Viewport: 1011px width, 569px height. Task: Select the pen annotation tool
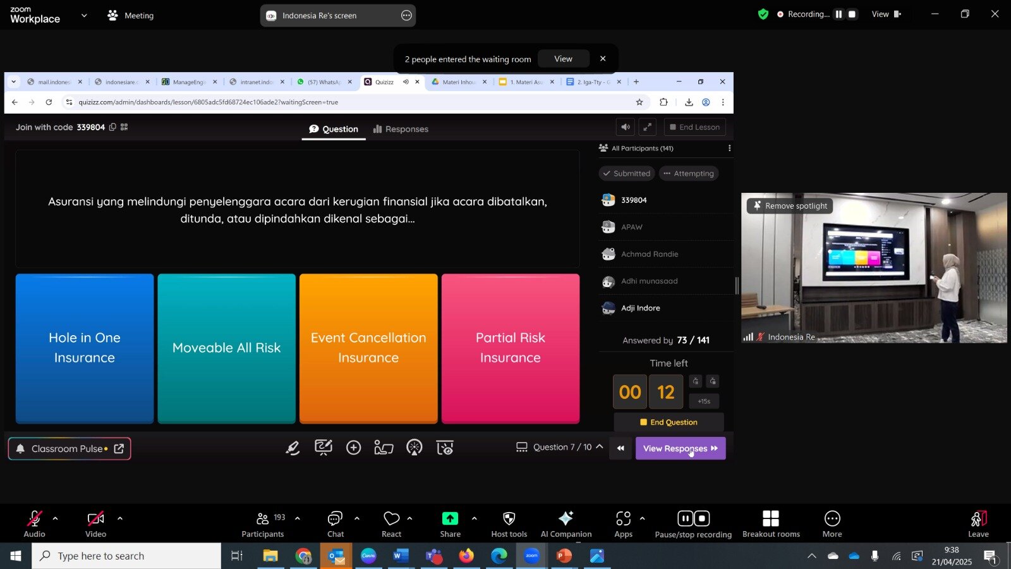coord(293,448)
